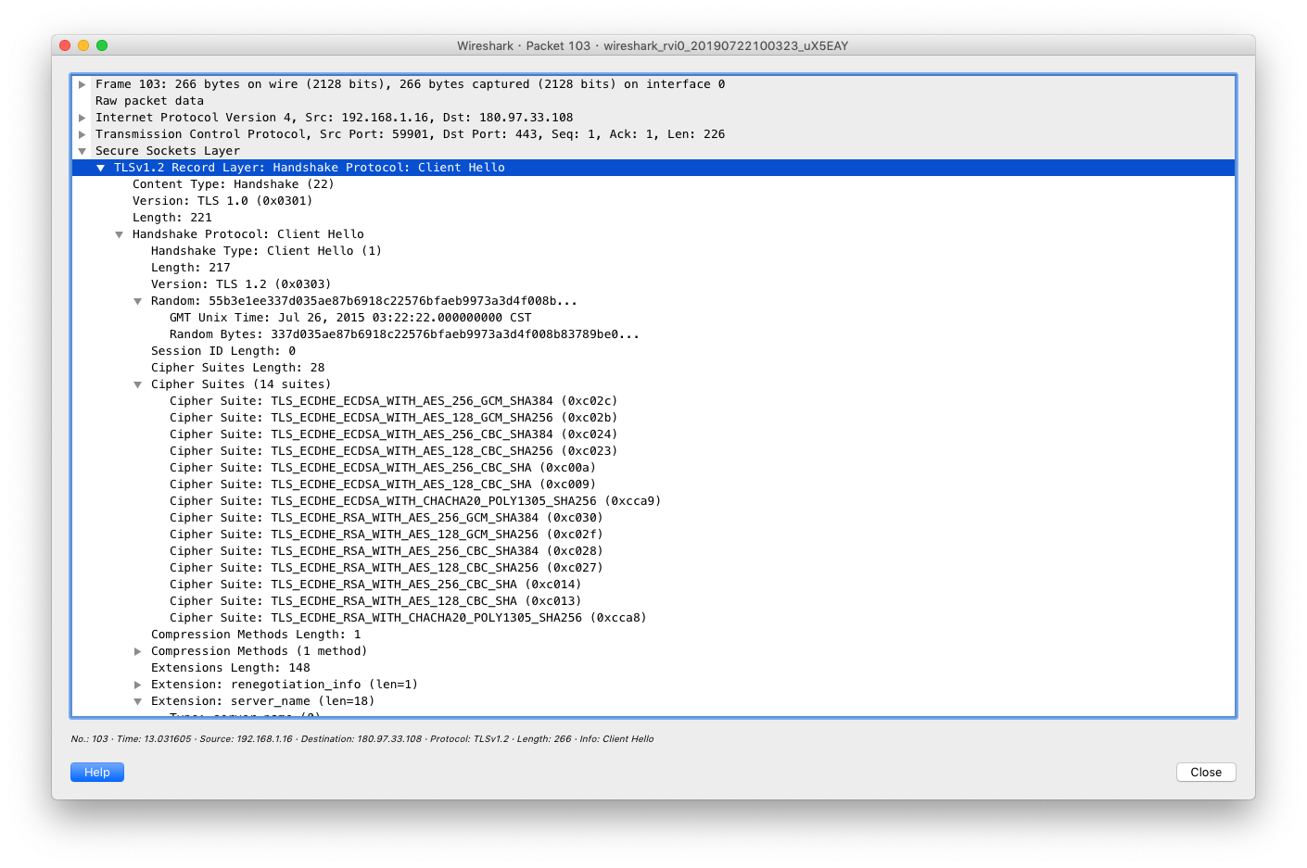Expand the Internet Protocol Version 4 section
The width and height of the screenshot is (1307, 868).
point(82,118)
